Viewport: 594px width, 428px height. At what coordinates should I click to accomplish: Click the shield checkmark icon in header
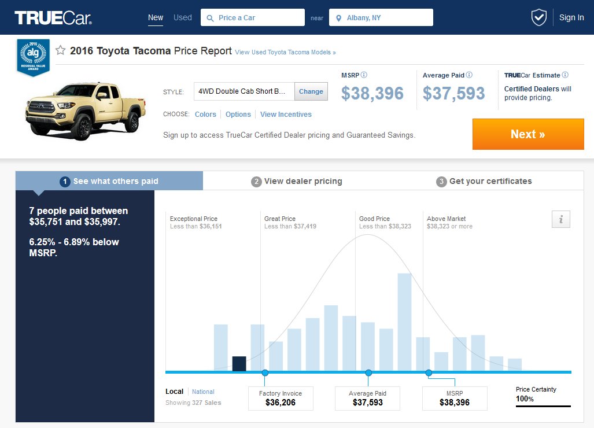[538, 17]
